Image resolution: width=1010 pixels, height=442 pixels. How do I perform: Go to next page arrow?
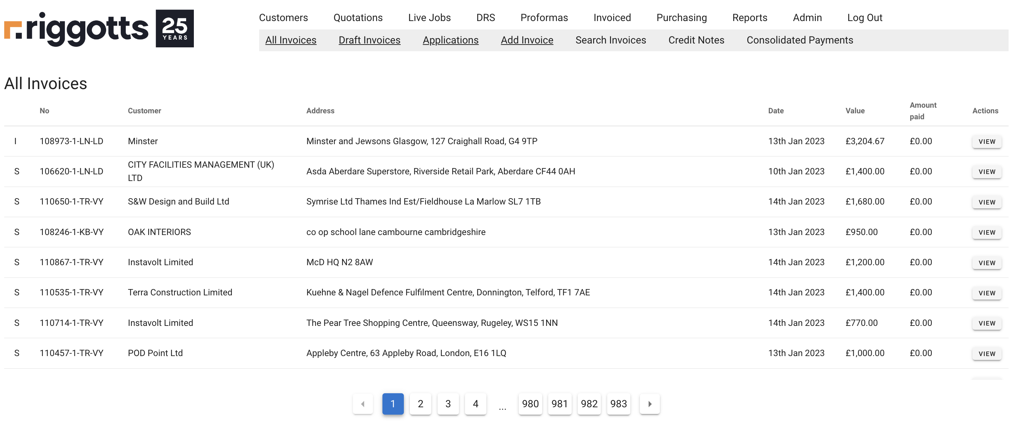coord(649,404)
